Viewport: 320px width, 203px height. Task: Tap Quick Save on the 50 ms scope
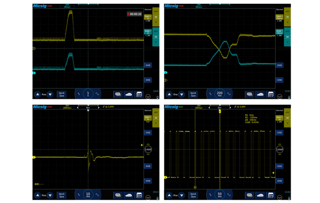pyautogui.click(x=193, y=195)
